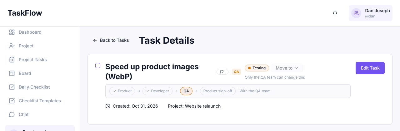Open the notifications bell
Image resolution: width=400 pixels, height=131 pixels.
[335, 13]
